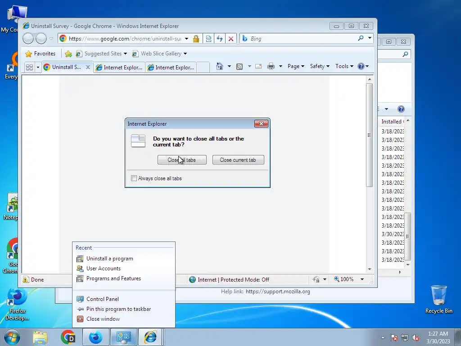This screenshot has width=461, height=346.
Task: Open the Home button dropdown arrow
Action: 229,66
